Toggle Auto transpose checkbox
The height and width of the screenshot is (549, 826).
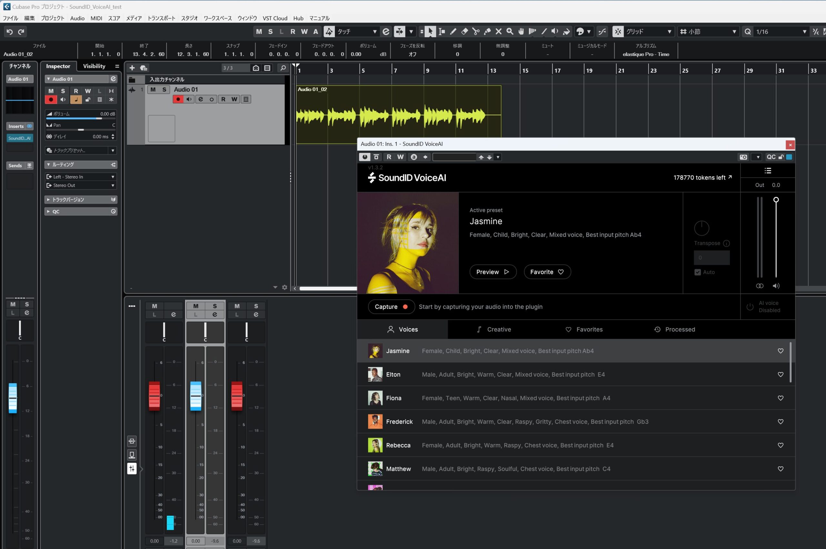(x=698, y=272)
